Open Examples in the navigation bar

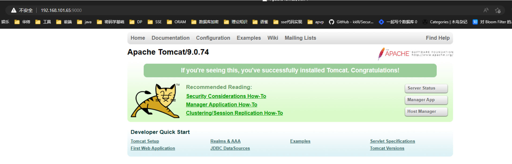(x=249, y=38)
